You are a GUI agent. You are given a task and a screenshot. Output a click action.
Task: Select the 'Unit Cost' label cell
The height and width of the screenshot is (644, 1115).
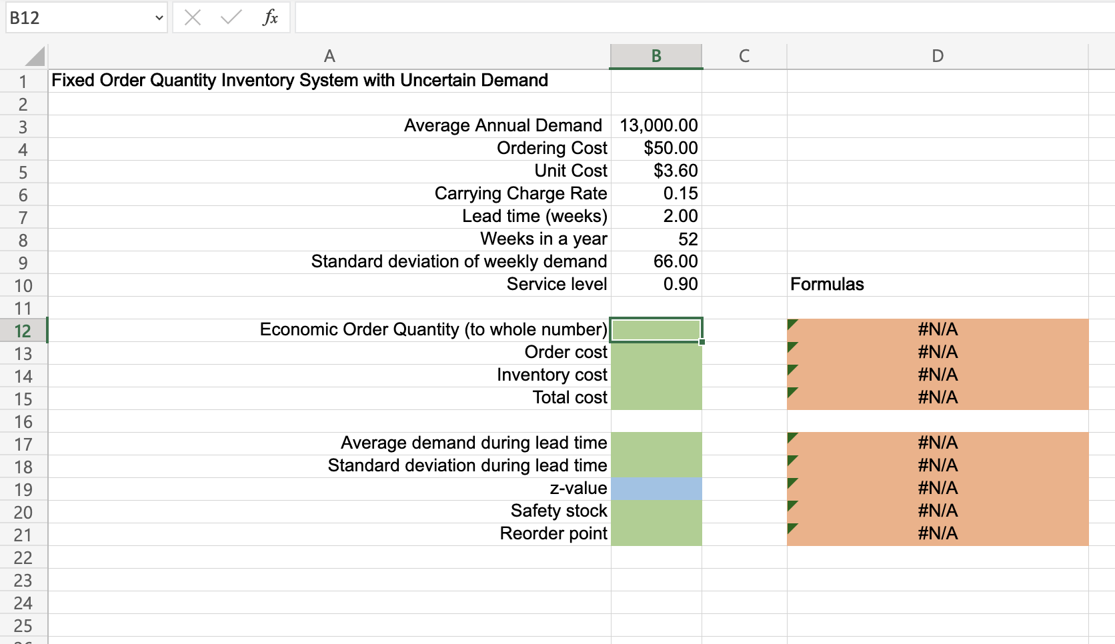329,171
